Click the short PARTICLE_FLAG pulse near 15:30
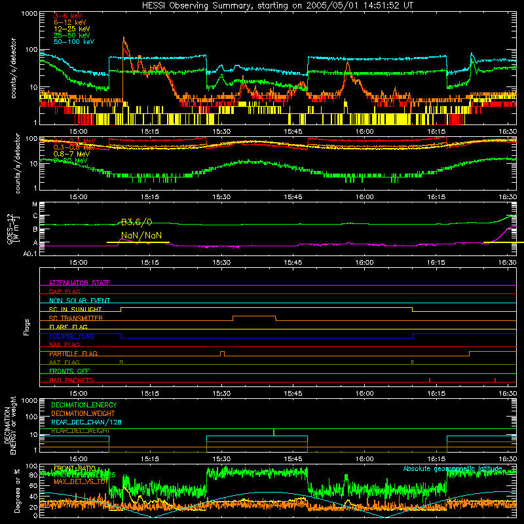This screenshot has height=524, width=524. (x=222, y=353)
